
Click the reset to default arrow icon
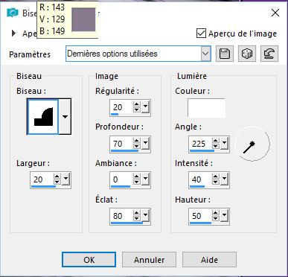coord(269,54)
